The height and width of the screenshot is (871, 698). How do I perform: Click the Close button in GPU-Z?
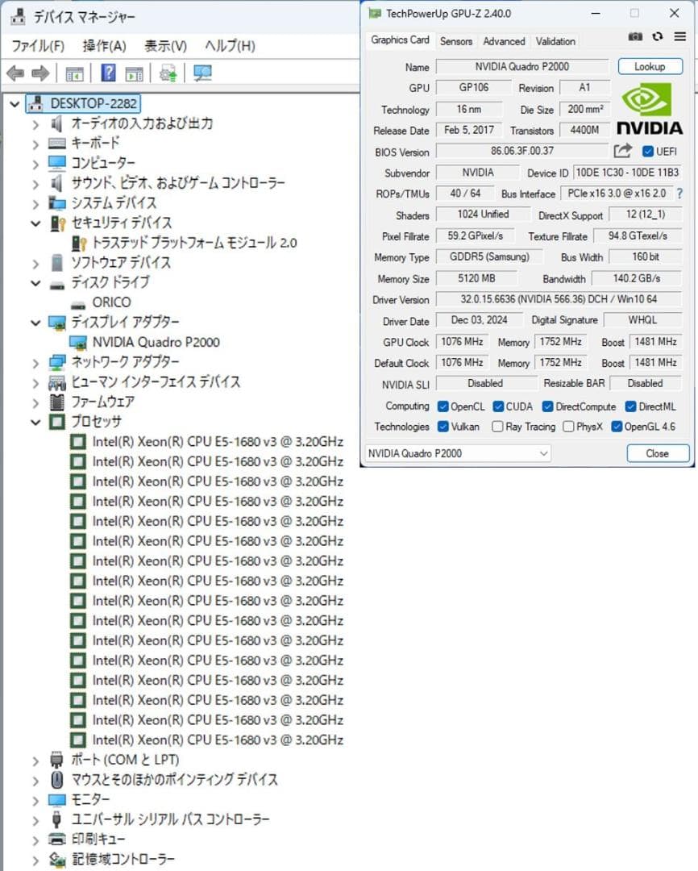[x=657, y=453]
